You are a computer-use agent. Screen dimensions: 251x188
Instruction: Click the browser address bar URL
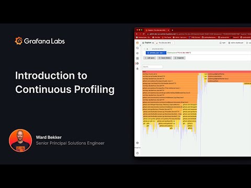(199, 34)
